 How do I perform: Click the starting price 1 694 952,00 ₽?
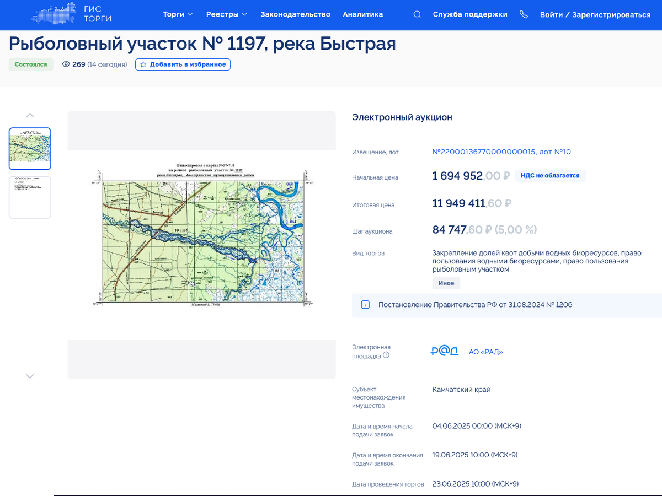tap(471, 176)
